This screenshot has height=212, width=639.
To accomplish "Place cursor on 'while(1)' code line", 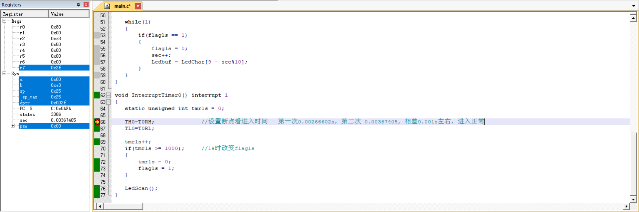I will (137, 22).
